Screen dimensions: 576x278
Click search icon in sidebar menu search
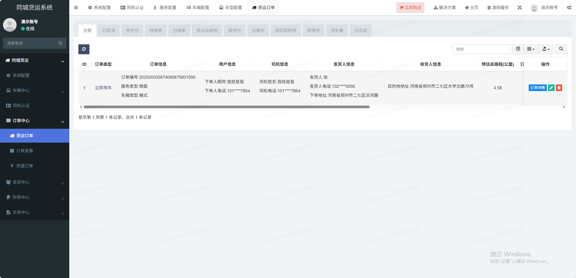pos(60,43)
